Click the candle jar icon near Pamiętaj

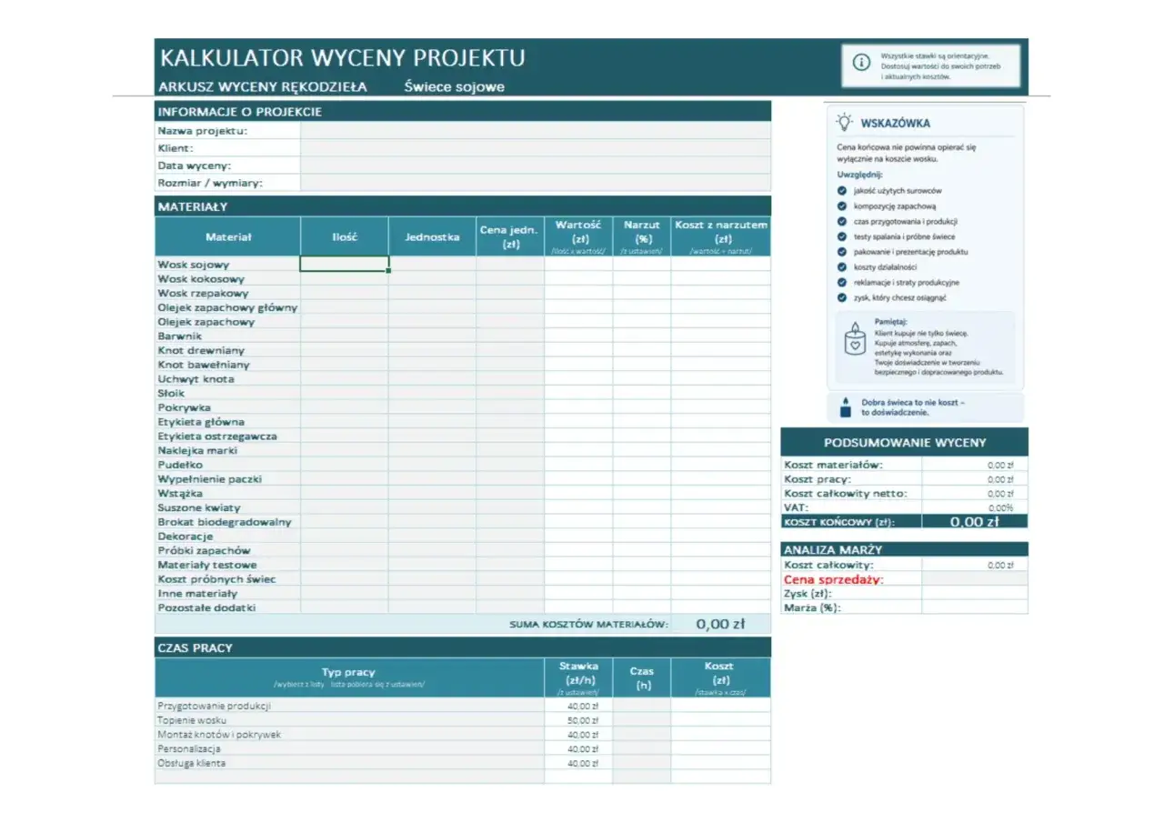pos(856,338)
